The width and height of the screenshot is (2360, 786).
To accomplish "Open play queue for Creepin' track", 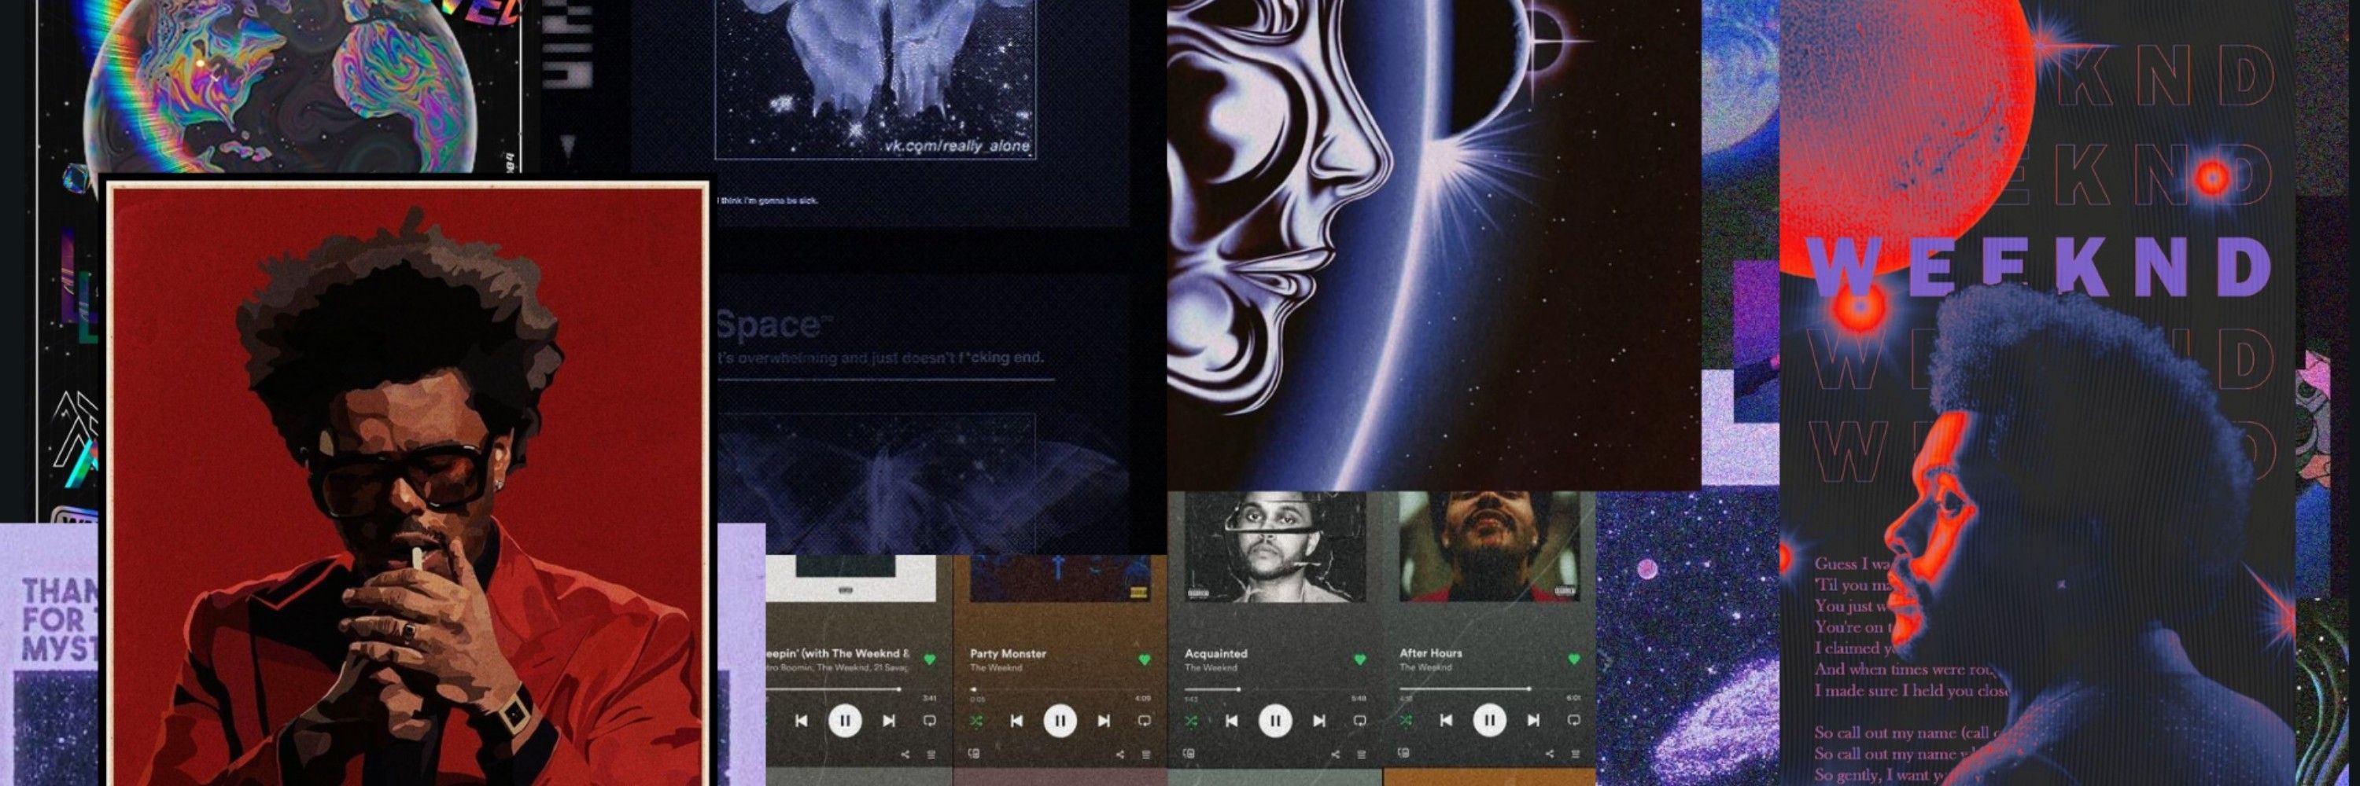I will coord(931,755).
